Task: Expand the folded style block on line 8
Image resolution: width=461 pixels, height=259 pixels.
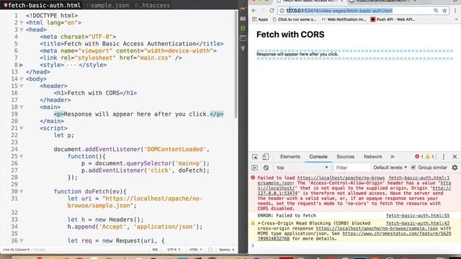Action: 22,65
